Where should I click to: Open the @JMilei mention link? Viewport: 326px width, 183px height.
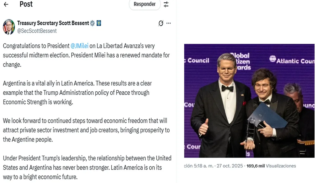[x=79, y=46]
